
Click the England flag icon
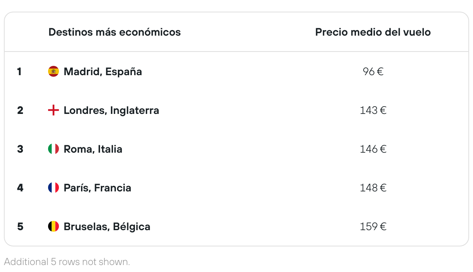(54, 110)
